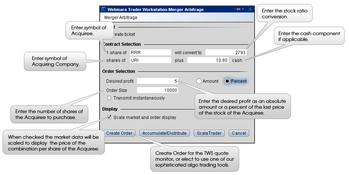Click the 'Contract Selection' section heading
Screen dimensions: 349x175
click(x=122, y=44)
